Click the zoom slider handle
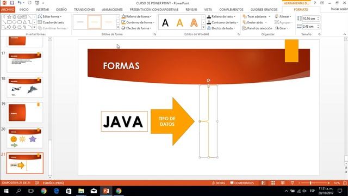The width and height of the screenshot is (348, 196). click(x=310, y=183)
